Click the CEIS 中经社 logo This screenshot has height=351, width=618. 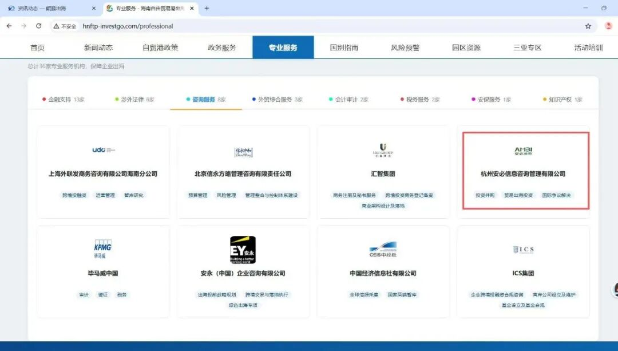click(x=383, y=250)
